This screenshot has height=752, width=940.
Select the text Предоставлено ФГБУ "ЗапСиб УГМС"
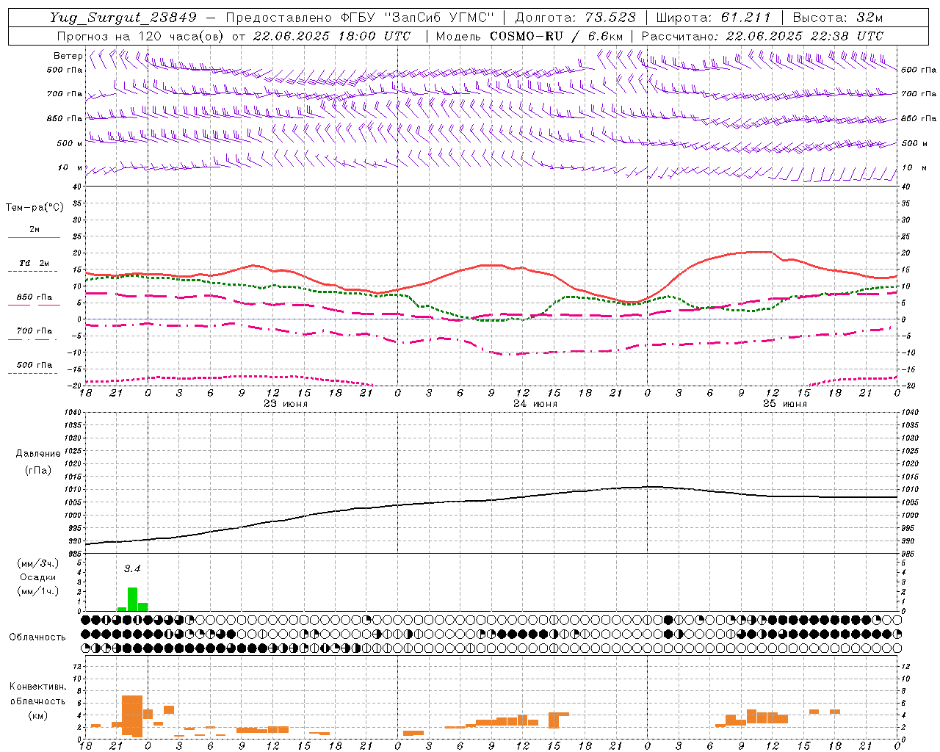click(360, 18)
